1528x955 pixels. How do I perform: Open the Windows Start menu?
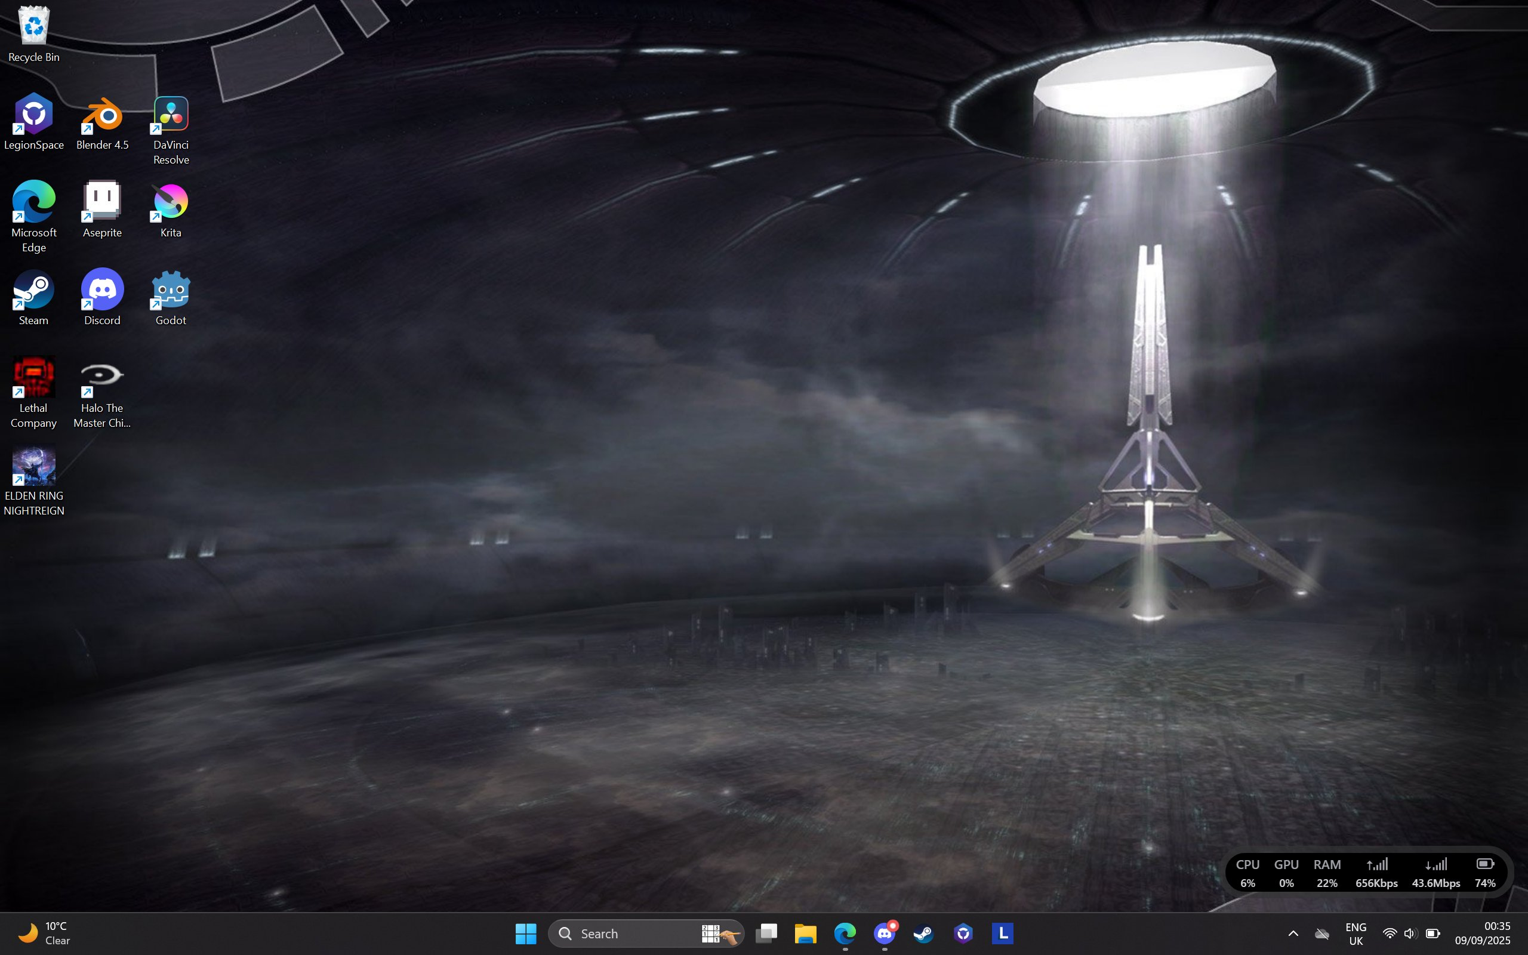[x=525, y=934]
